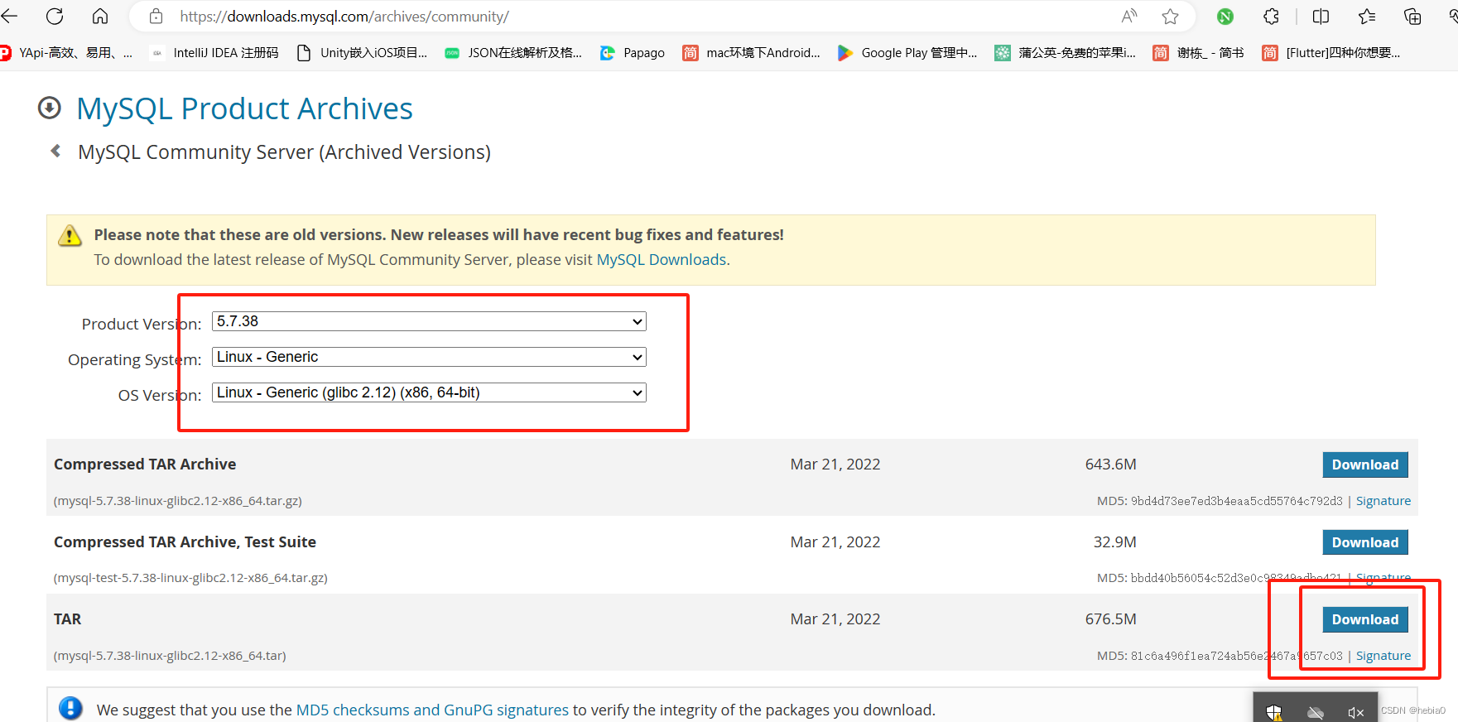Select the 676.5M size text
The height and width of the screenshot is (722, 1458).
(1110, 619)
